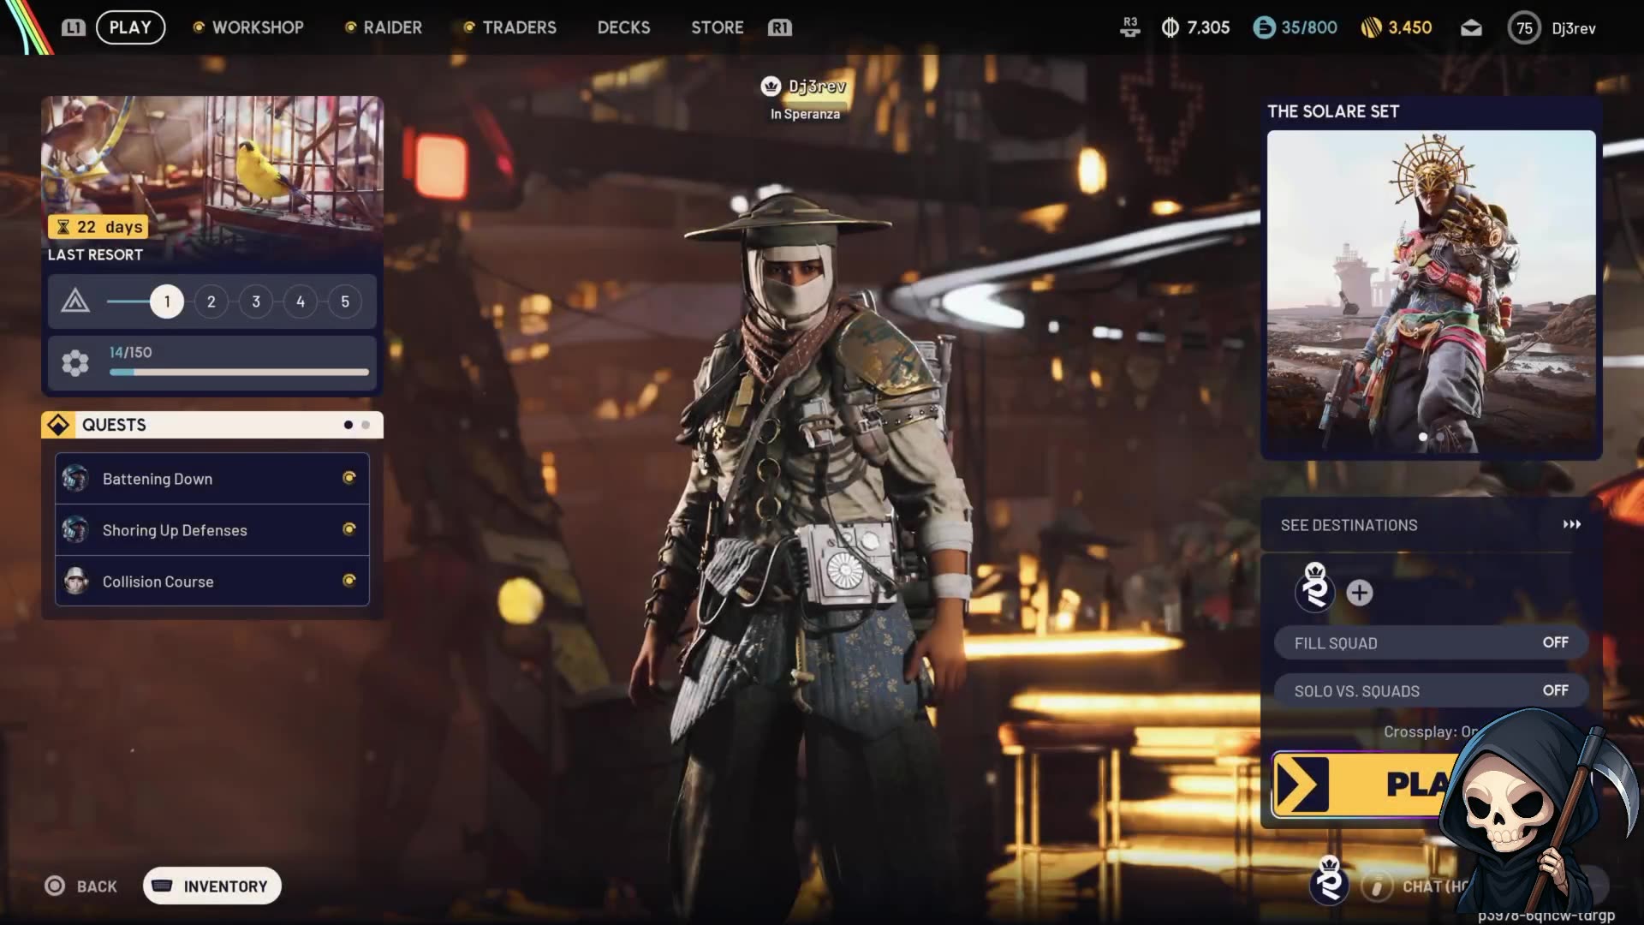Open the Battening Down quest
This screenshot has width=1644, height=925.
[212, 479]
